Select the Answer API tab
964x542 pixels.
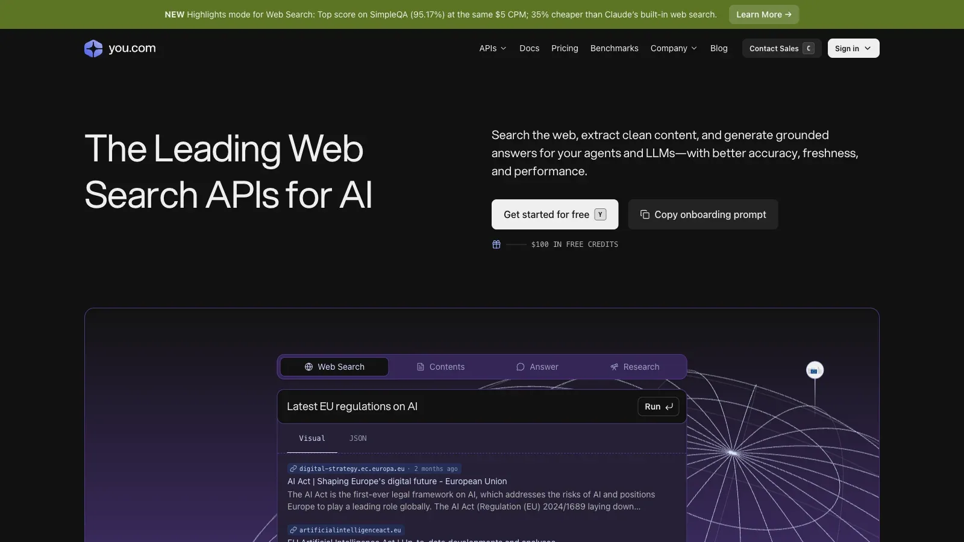pos(537,367)
